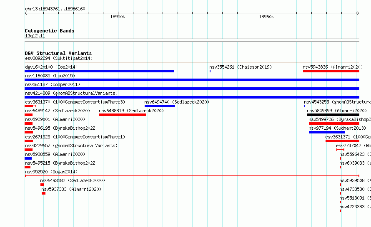371x227 pixels.
Task: Click the nsv5513091 variant label
Action: 355,198
